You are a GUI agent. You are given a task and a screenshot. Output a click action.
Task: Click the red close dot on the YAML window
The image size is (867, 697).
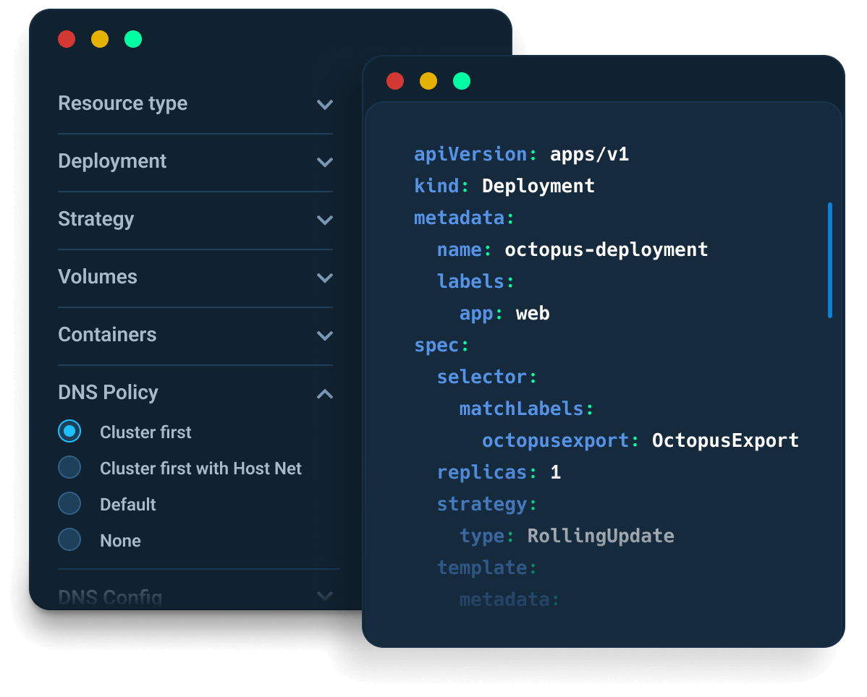pyautogui.click(x=395, y=81)
